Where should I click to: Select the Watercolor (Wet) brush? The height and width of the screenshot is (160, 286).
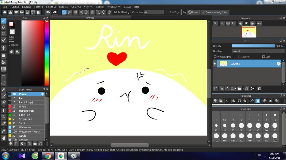(29, 132)
